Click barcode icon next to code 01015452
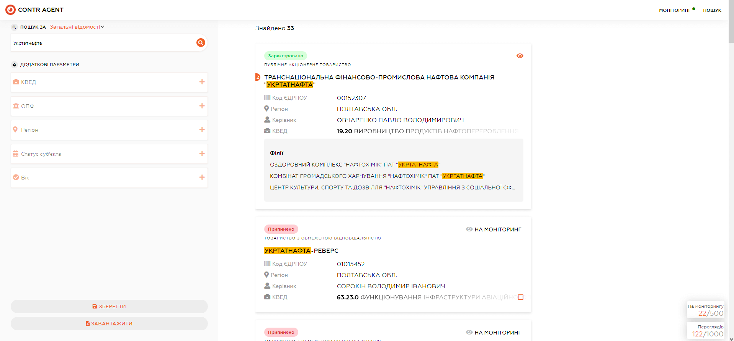734x341 pixels. [x=267, y=264]
